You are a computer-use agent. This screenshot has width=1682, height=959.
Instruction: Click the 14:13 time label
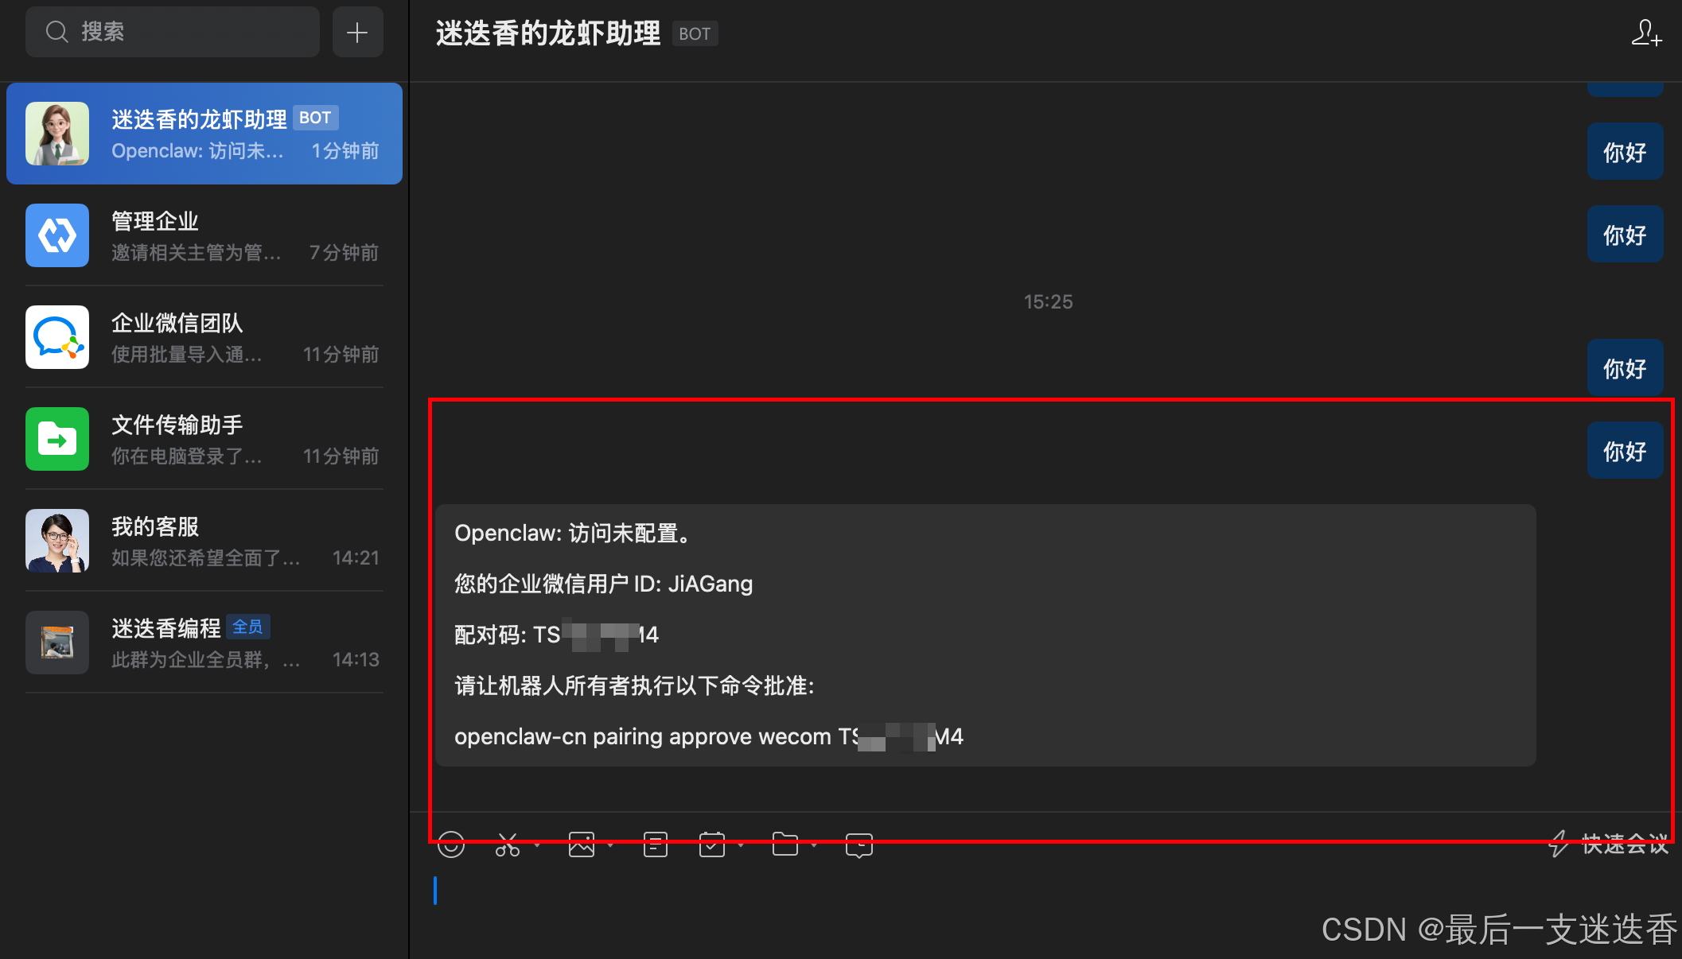(x=356, y=660)
